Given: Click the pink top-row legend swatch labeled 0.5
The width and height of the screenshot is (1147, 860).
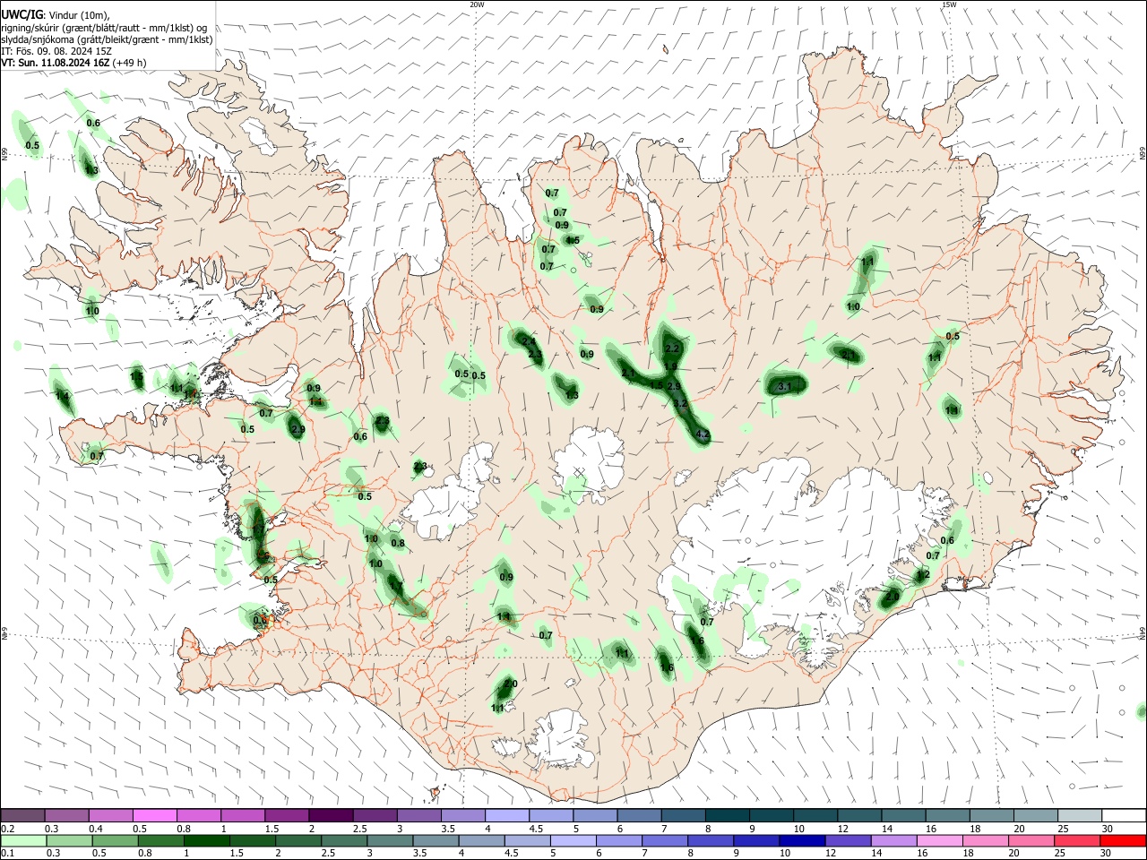Looking at the screenshot, I should pos(154,816).
